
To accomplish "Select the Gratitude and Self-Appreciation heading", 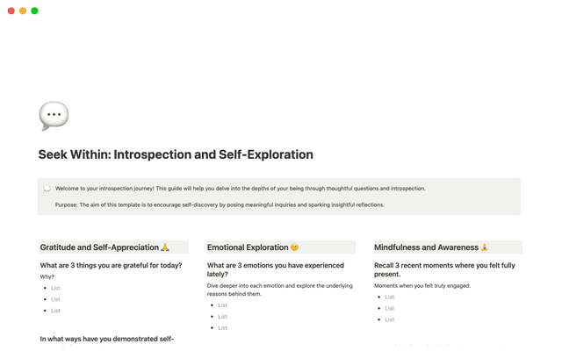I will [x=99, y=247].
